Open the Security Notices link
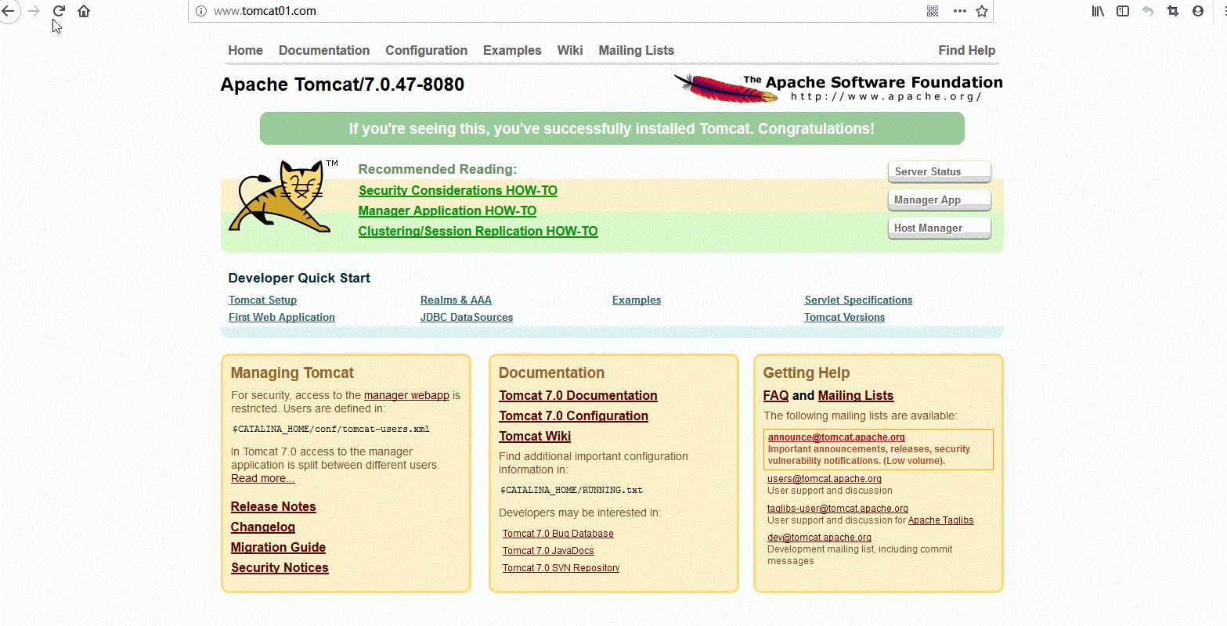1227x626 pixels. pos(280,567)
